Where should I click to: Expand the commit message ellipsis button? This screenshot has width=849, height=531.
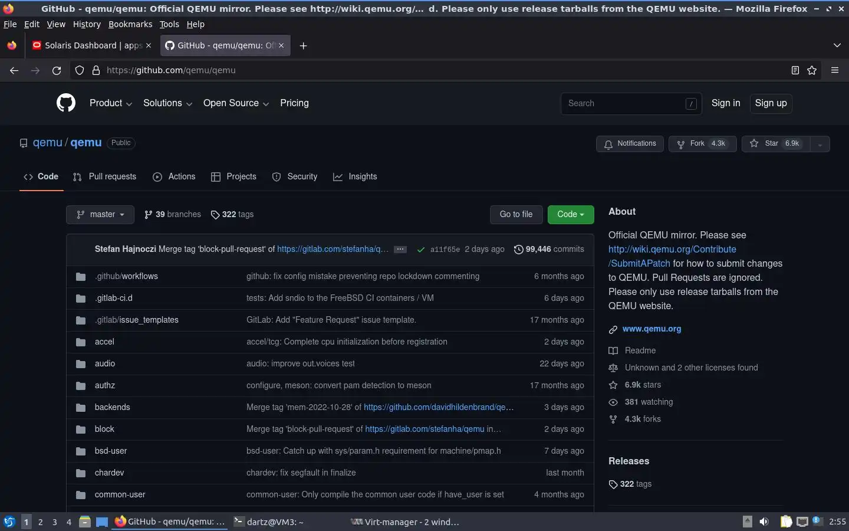[x=400, y=249]
